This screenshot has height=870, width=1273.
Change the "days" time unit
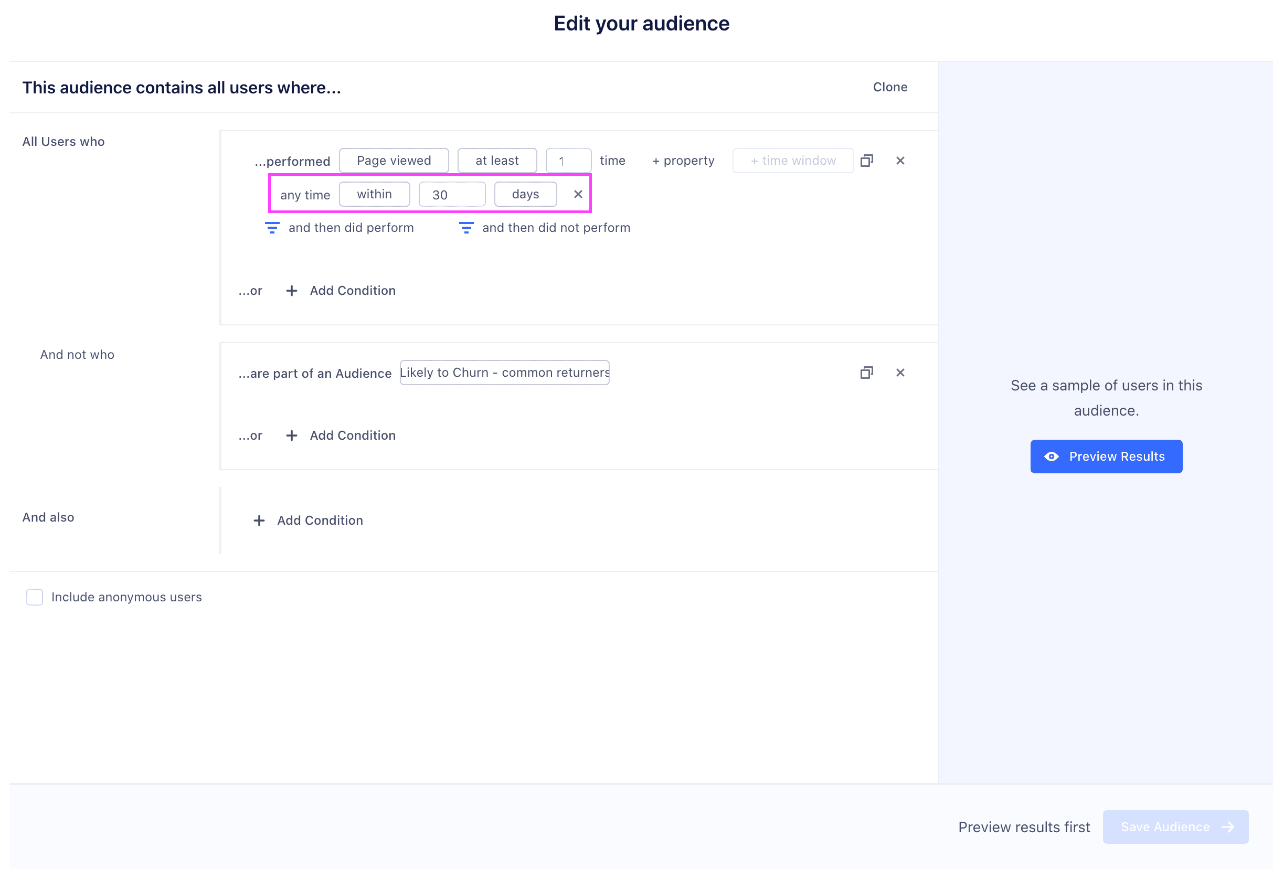click(x=525, y=194)
